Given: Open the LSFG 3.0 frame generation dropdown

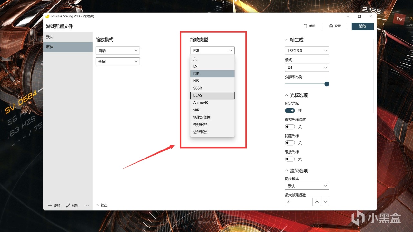Looking at the screenshot, I should pyautogui.click(x=307, y=51).
